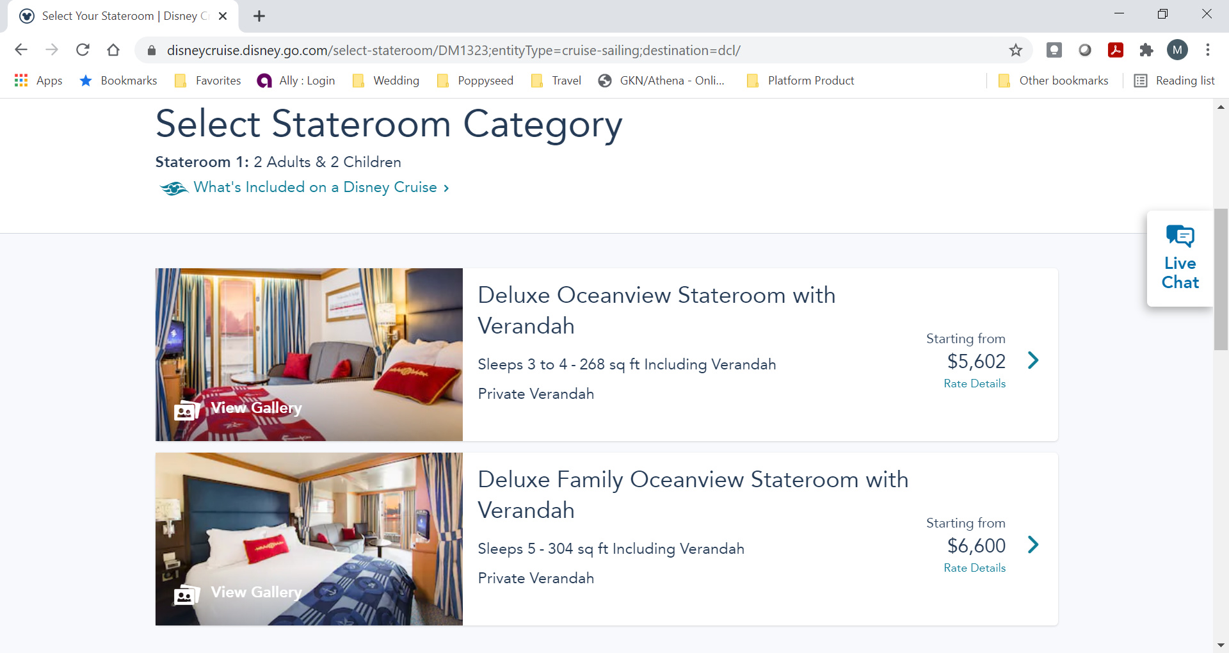The width and height of the screenshot is (1229, 653).
Task: View Rate Details for the $5,602 stateroom
Action: 974,383
